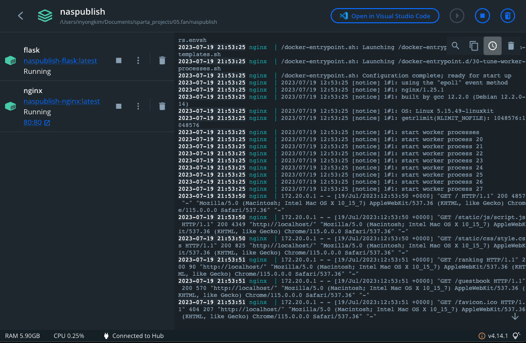Viewport: 526px width, 343px height.
Task: Select the nginx container name
Action: coord(33,91)
